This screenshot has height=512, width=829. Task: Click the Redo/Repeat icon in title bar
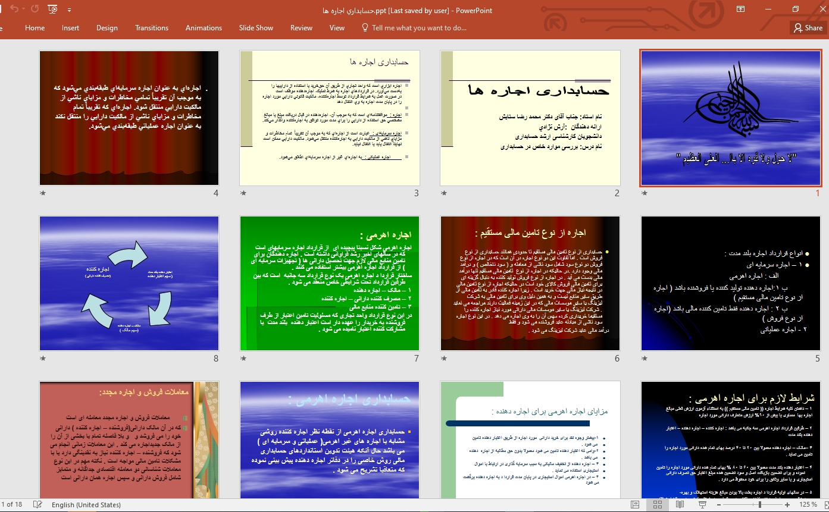click(x=35, y=10)
